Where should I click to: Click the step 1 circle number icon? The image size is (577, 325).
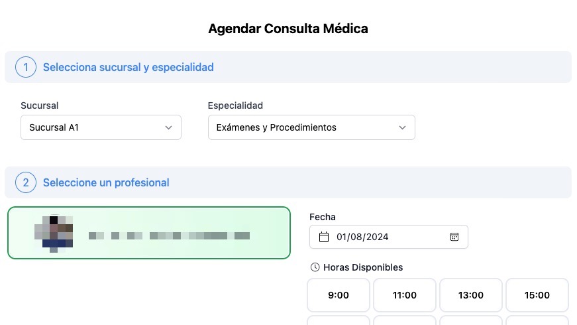[26, 67]
